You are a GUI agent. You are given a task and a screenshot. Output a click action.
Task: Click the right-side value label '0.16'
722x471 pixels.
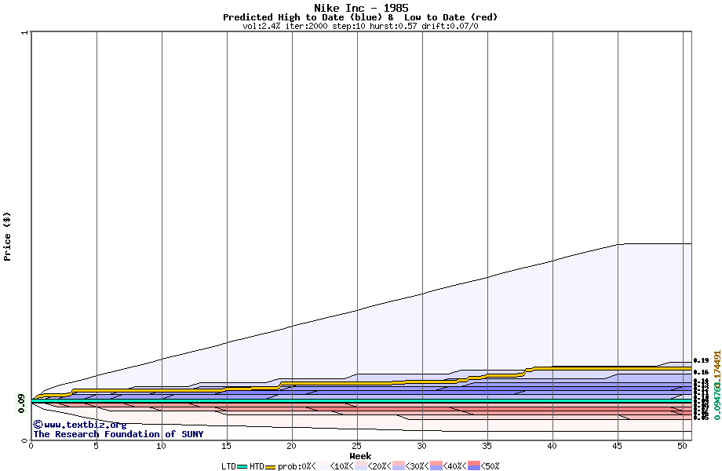click(x=701, y=372)
